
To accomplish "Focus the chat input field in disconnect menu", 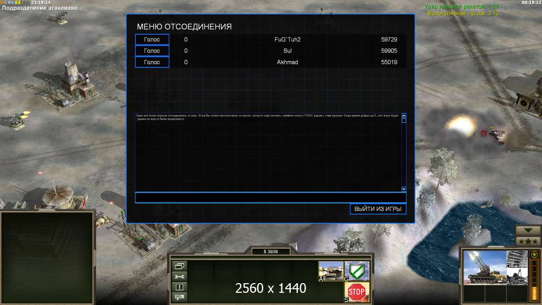I will point(270,198).
